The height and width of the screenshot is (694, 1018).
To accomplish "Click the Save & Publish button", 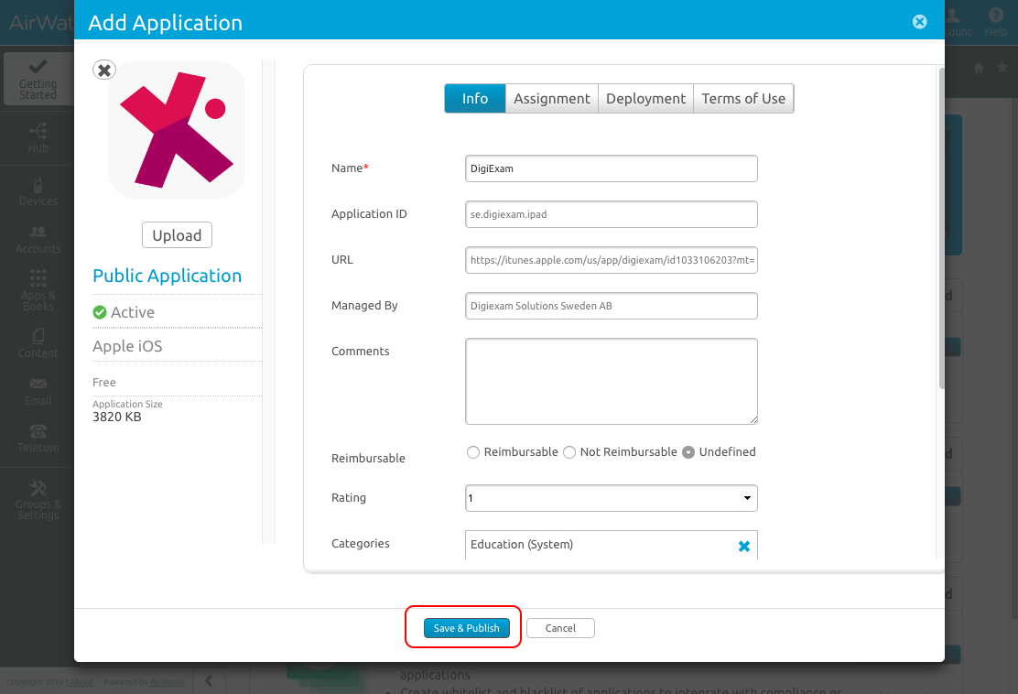I will (466, 628).
